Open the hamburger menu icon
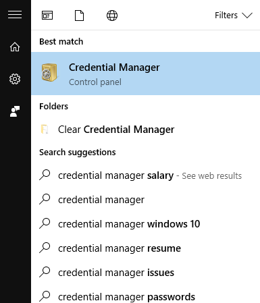The width and height of the screenshot is (260, 303). click(15, 15)
